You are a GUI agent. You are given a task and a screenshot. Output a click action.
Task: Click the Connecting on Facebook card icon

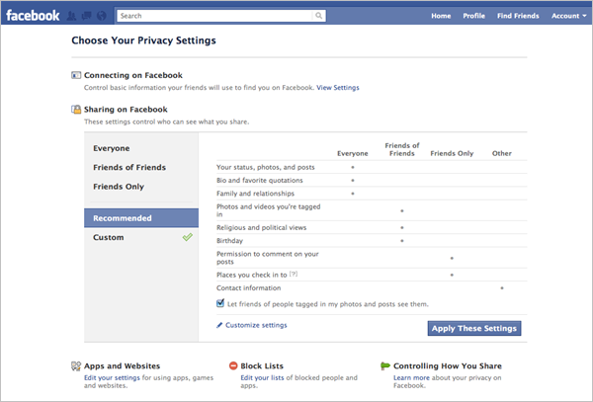point(76,75)
